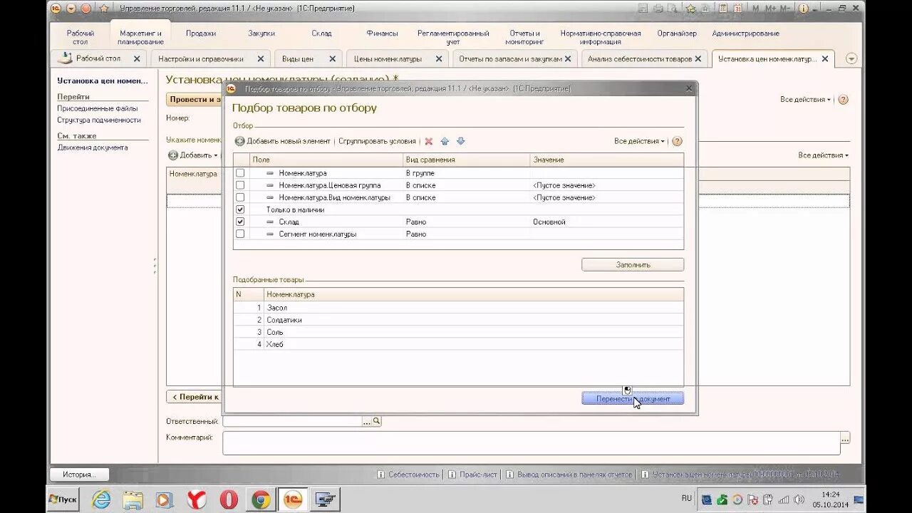Open Все действия dropdown in the dialog
This screenshot has height=513, width=912.
coord(639,141)
